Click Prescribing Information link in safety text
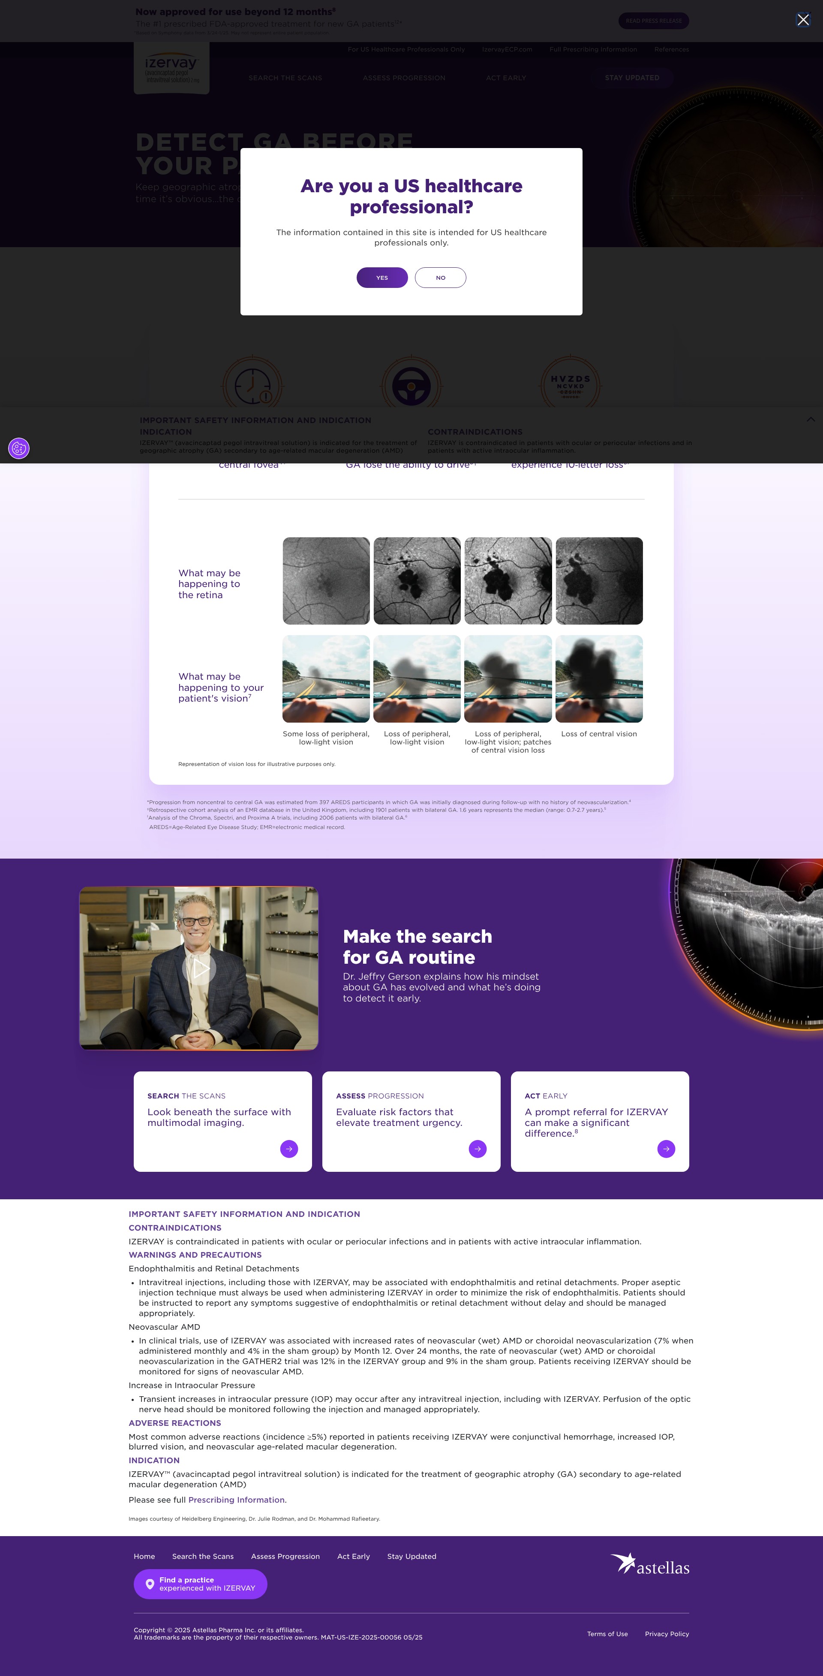 (x=237, y=1500)
